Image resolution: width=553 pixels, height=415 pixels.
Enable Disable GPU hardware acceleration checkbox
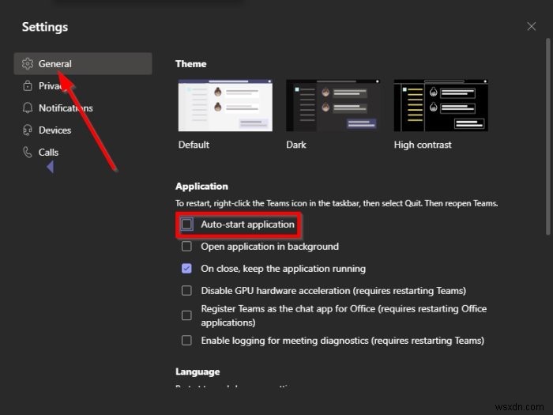click(x=186, y=291)
